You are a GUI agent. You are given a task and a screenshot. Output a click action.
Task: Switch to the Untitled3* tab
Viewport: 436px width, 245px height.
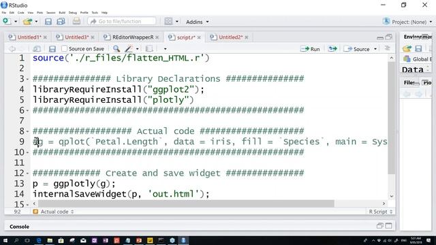click(77, 37)
